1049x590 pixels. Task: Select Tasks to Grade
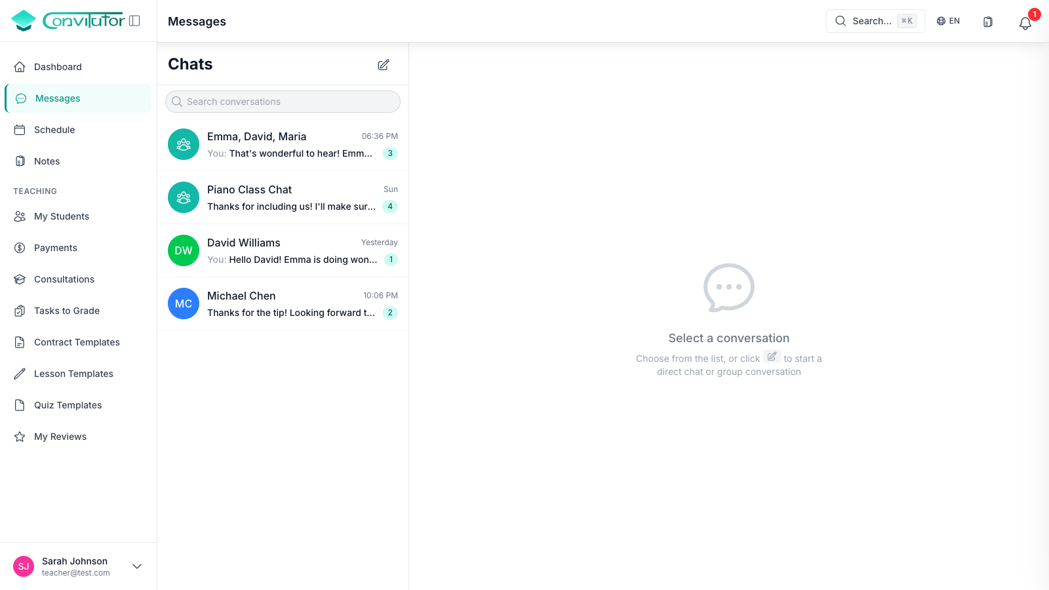[x=66, y=311]
